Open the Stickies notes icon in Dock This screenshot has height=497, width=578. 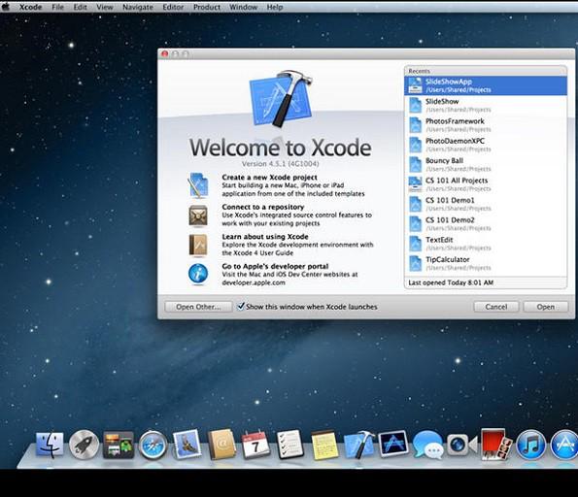click(324, 445)
